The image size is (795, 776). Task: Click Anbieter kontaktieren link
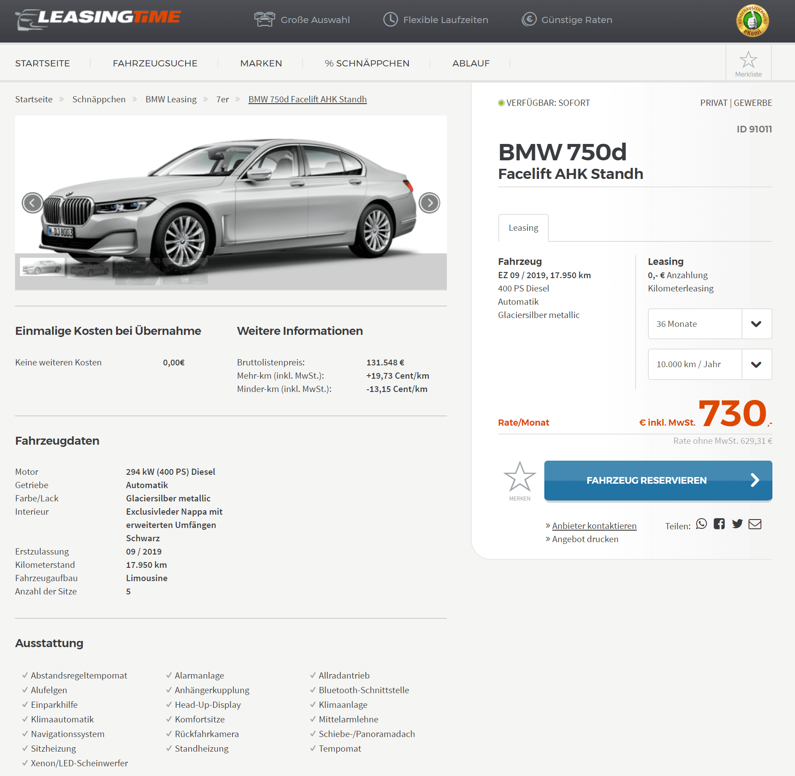point(594,526)
